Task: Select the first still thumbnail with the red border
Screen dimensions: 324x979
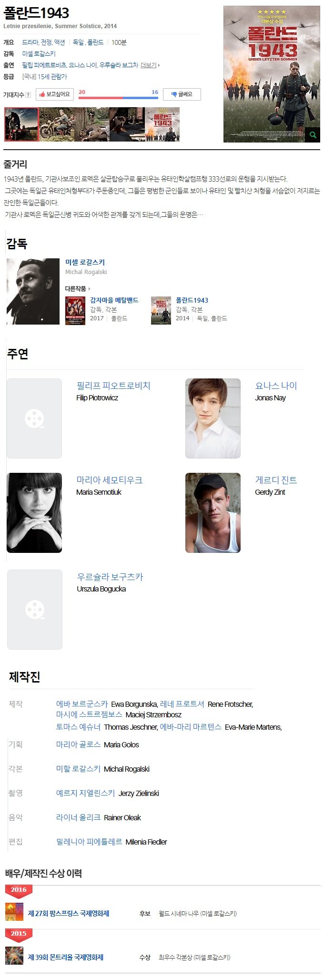Action: [x=21, y=124]
